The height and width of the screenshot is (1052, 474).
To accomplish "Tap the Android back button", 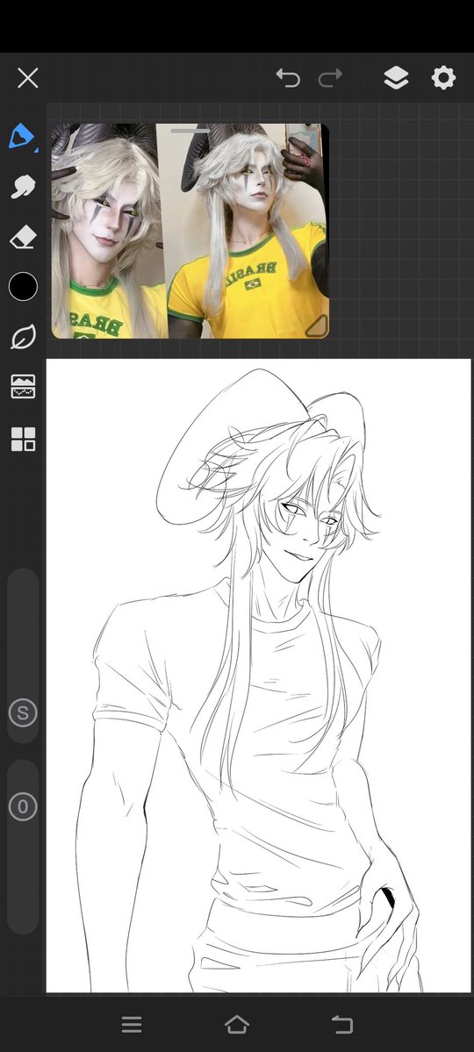I will (342, 1025).
